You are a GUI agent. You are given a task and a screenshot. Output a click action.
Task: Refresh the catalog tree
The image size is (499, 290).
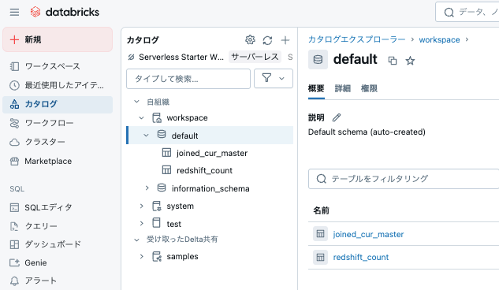(x=267, y=40)
